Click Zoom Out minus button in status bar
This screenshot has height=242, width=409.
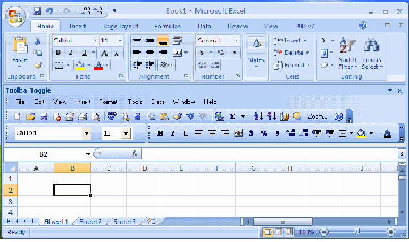point(323,232)
